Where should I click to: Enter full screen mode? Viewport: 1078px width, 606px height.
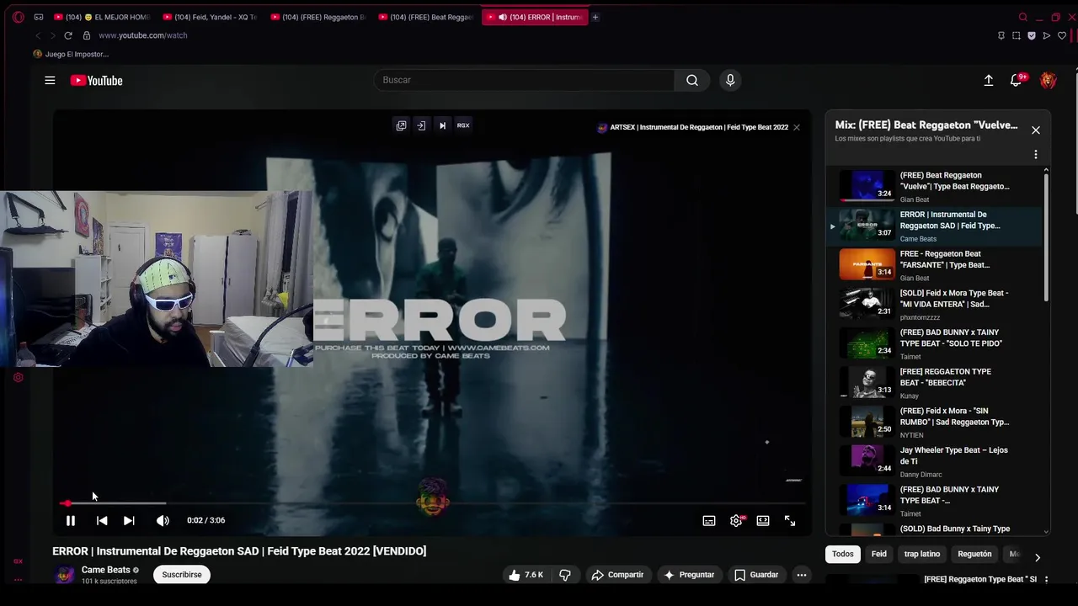click(790, 520)
